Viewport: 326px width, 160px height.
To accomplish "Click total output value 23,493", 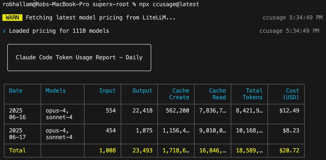I will [142, 150].
